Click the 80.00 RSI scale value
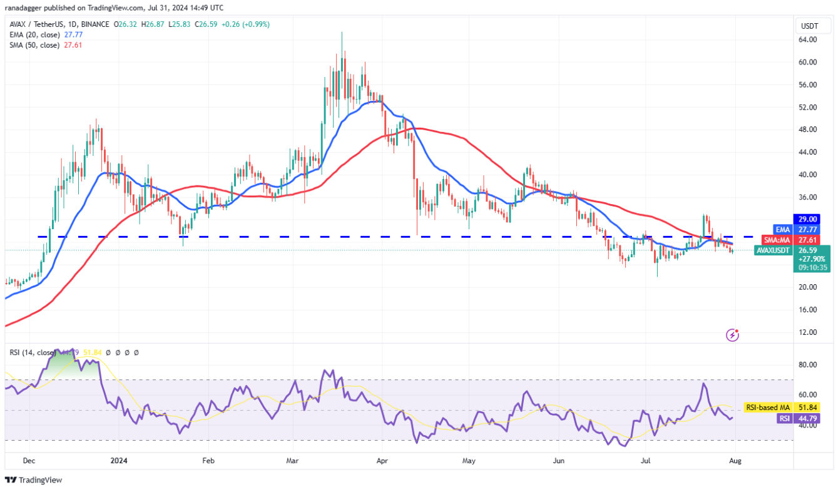Image resolution: width=836 pixels, height=487 pixels. tap(809, 365)
